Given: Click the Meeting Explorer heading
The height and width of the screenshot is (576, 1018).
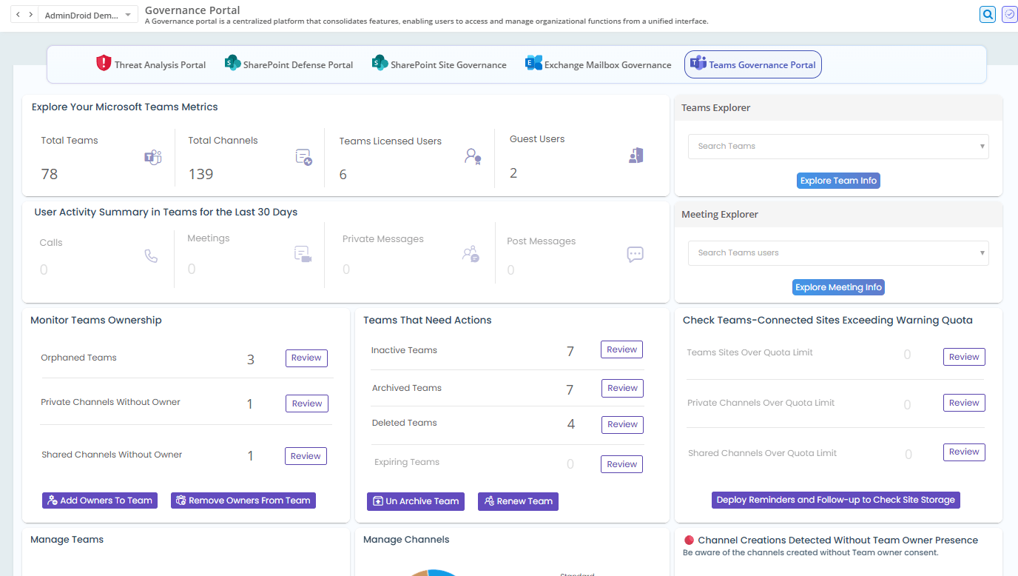Looking at the screenshot, I should click(720, 215).
